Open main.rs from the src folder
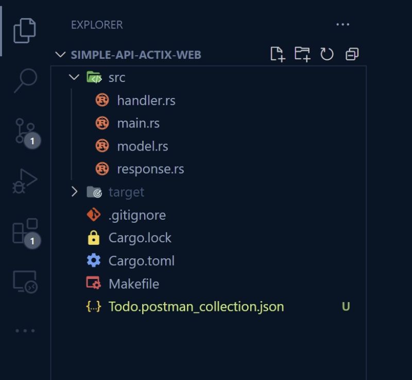 coord(138,123)
